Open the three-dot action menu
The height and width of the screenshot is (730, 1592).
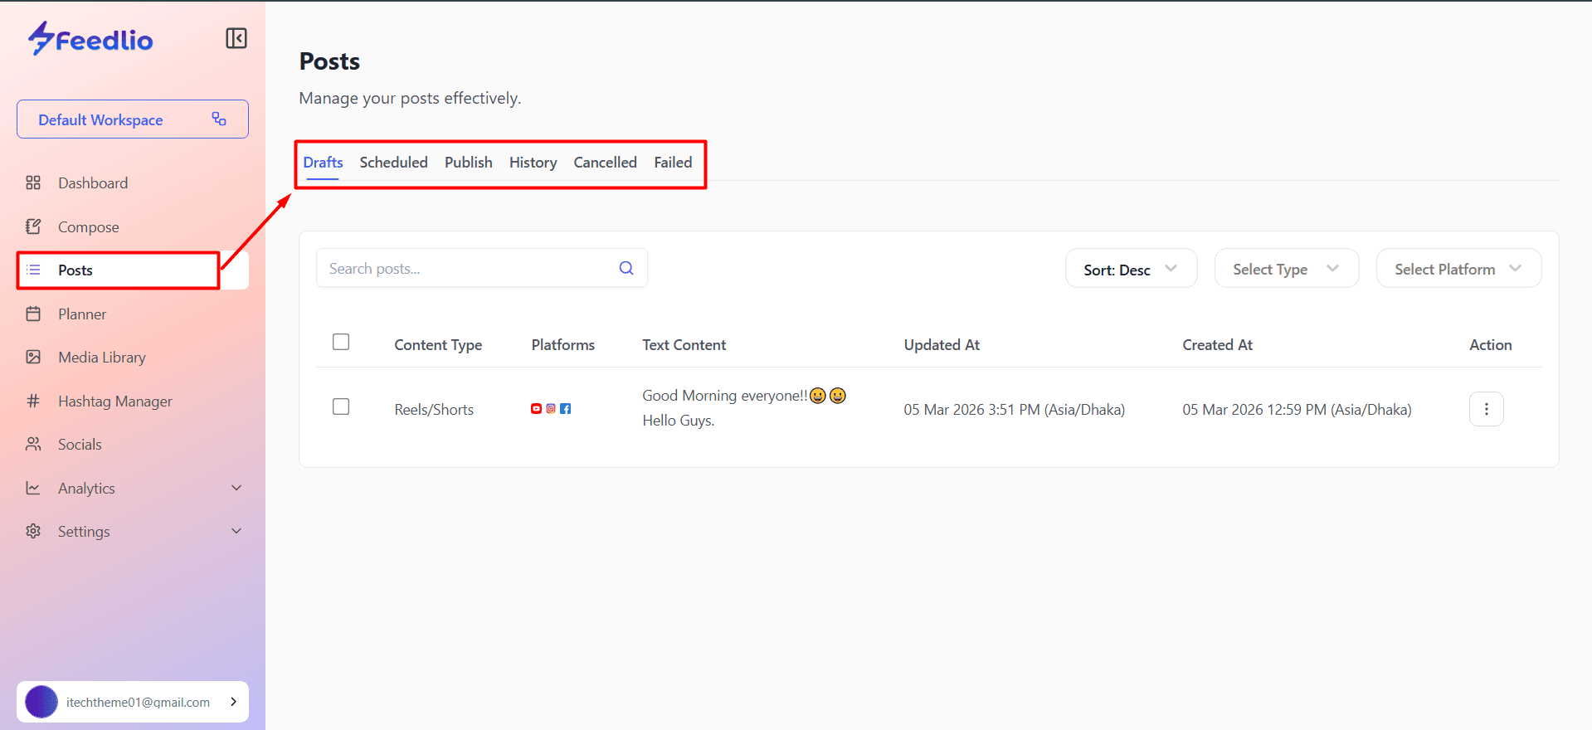(x=1486, y=409)
